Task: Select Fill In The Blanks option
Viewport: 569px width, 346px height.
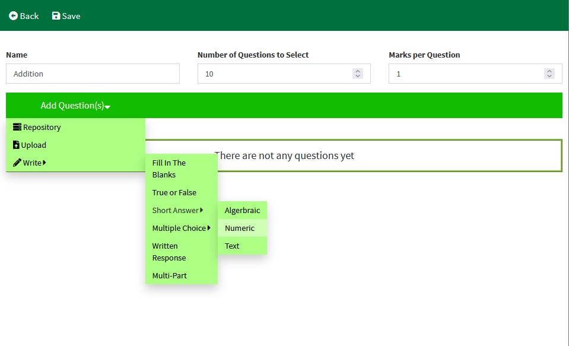Action: (169, 169)
